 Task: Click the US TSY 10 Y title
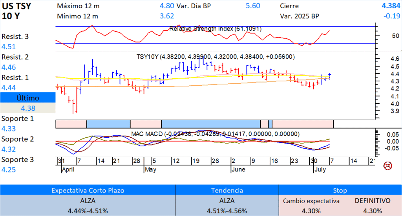click(16, 11)
